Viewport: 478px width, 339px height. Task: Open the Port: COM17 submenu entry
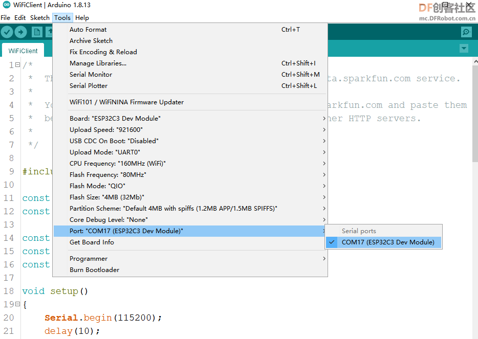coord(190,231)
